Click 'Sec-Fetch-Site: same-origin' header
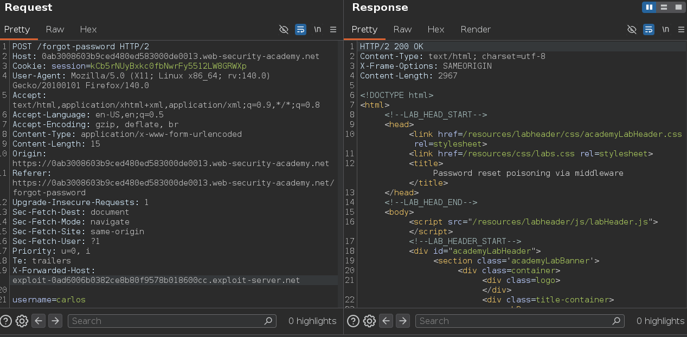Image resolution: width=687 pixels, height=337 pixels. (x=78, y=232)
